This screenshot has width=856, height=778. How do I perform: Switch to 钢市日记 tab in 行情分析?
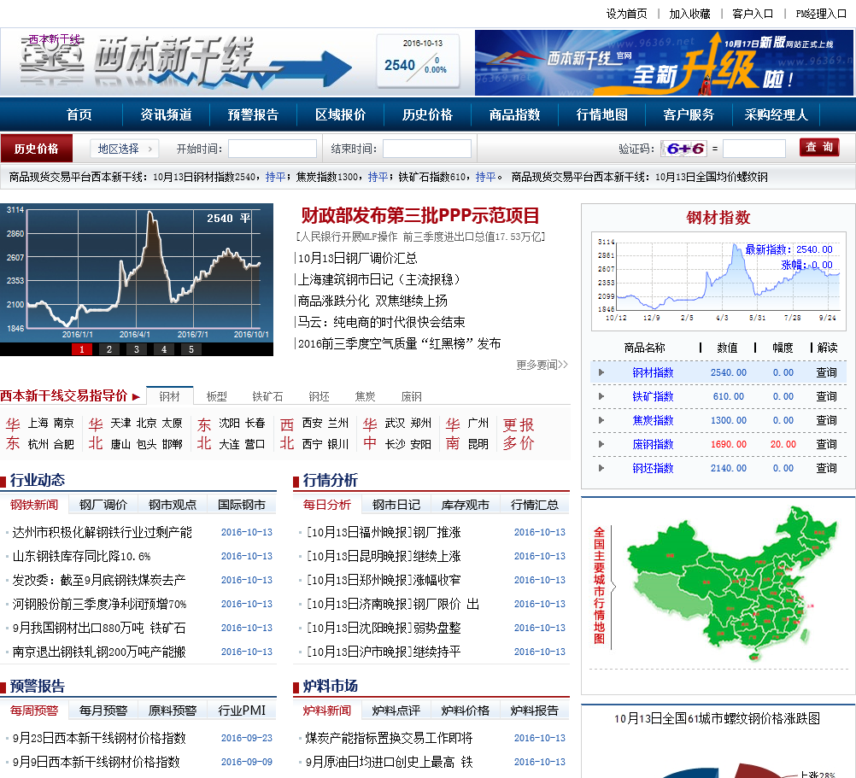tap(396, 505)
